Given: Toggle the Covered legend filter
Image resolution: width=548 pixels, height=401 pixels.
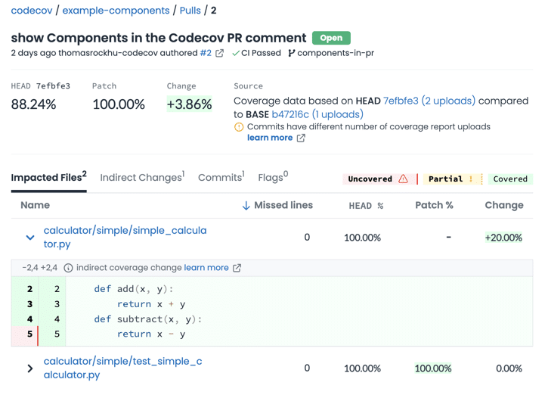Looking at the screenshot, I should [x=510, y=179].
